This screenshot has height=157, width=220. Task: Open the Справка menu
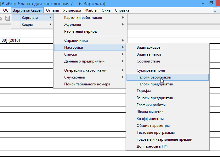point(122,10)
